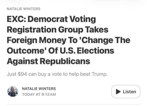Click the play triangle icon in Listen

coord(118,92)
